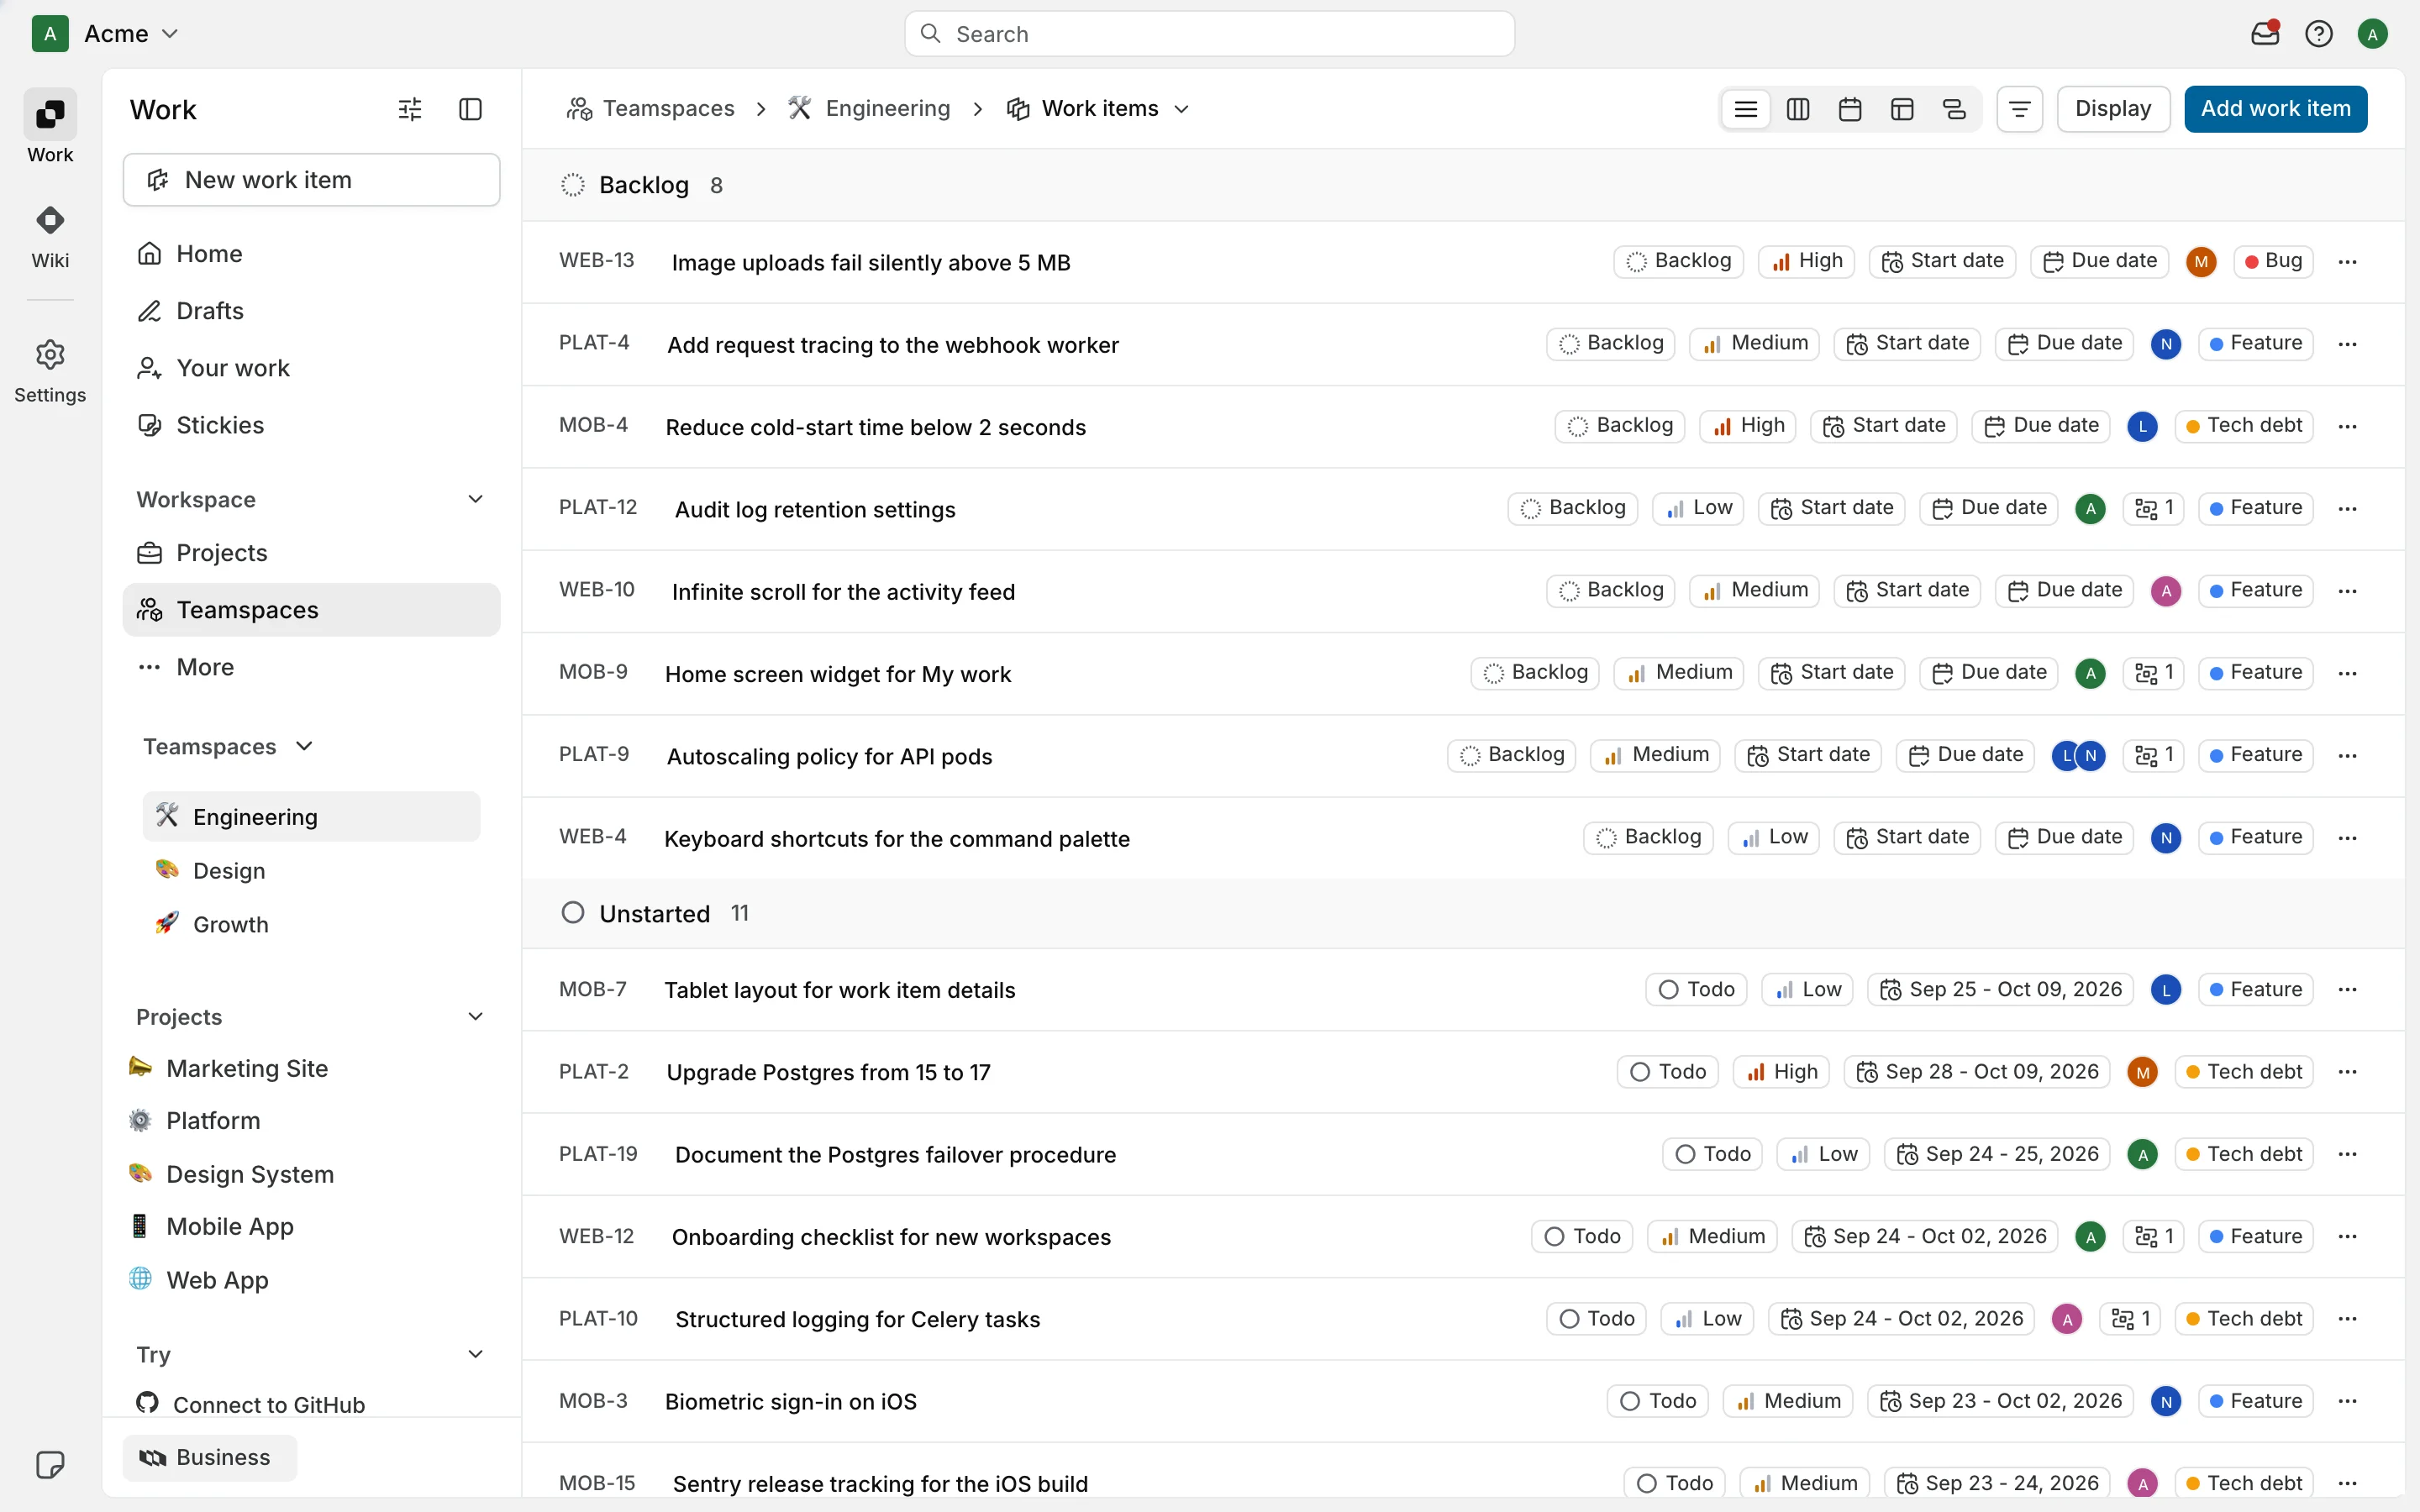Navigate to Engineering breadcrumb
The width and height of the screenshot is (2420, 1512).
[x=869, y=109]
